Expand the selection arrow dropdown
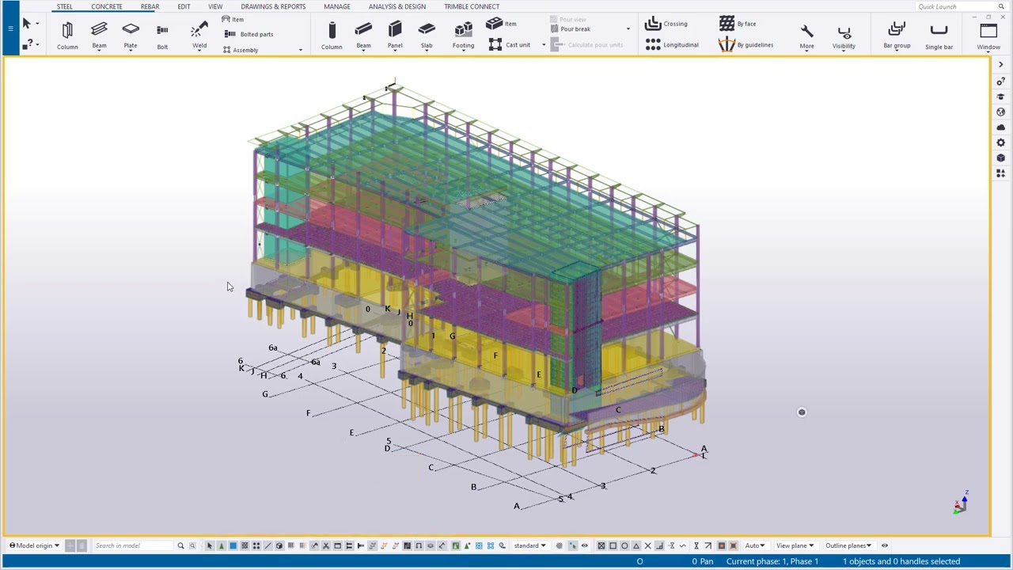The width and height of the screenshot is (1013, 570). (x=37, y=24)
